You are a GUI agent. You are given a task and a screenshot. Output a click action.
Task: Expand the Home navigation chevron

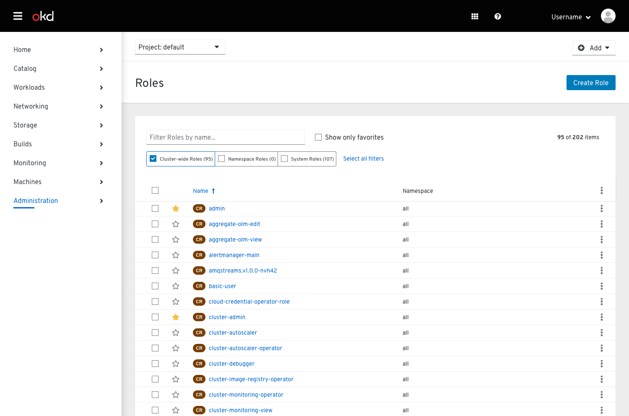click(101, 50)
